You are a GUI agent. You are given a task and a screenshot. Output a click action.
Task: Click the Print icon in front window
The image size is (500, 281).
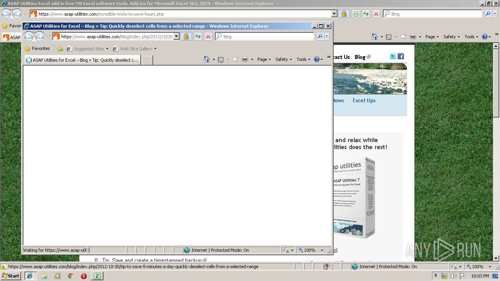click(245, 59)
